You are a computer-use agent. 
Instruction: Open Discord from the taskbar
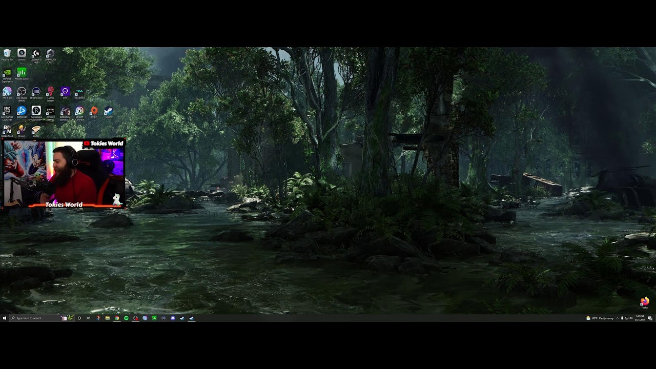pyautogui.click(x=173, y=318)
